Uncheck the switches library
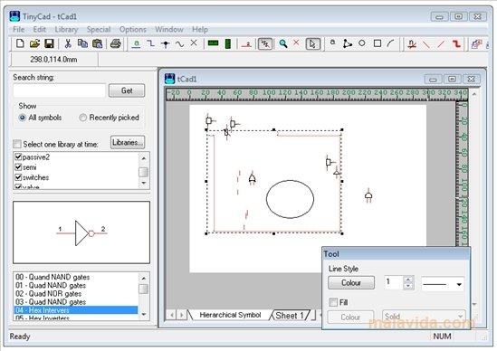 coord(18,177)
